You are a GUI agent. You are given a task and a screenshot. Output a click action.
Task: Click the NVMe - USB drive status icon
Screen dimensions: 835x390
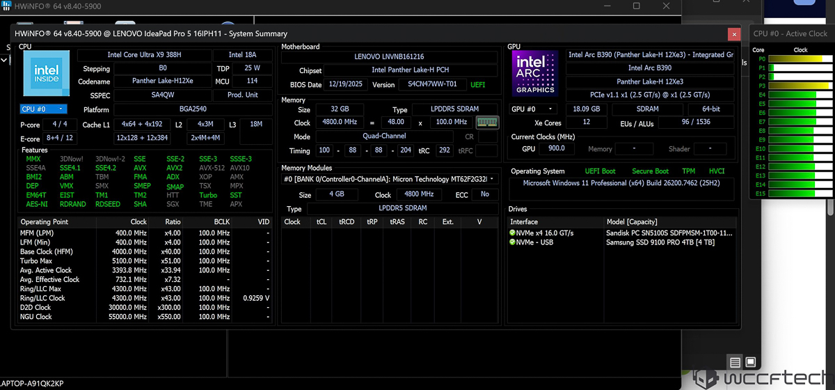tap(513, 242)
